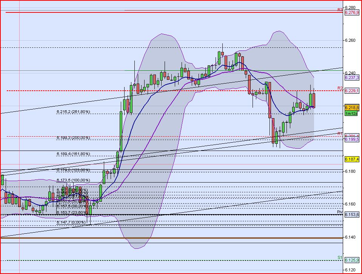Click the green 1m12s candle countdown timer
This screenshot has height=274, width=362.
point(351,113)
